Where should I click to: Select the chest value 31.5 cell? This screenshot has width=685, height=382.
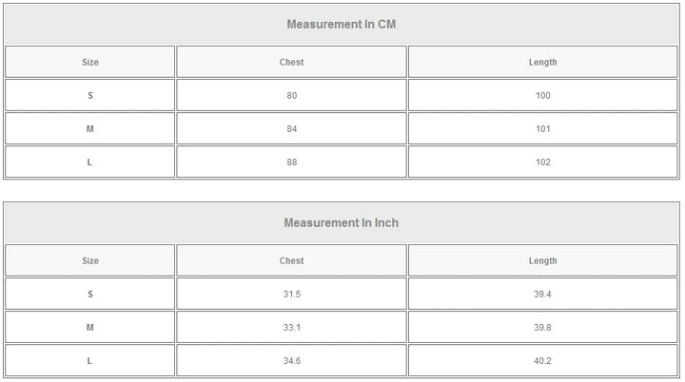(x=291, y=295)
